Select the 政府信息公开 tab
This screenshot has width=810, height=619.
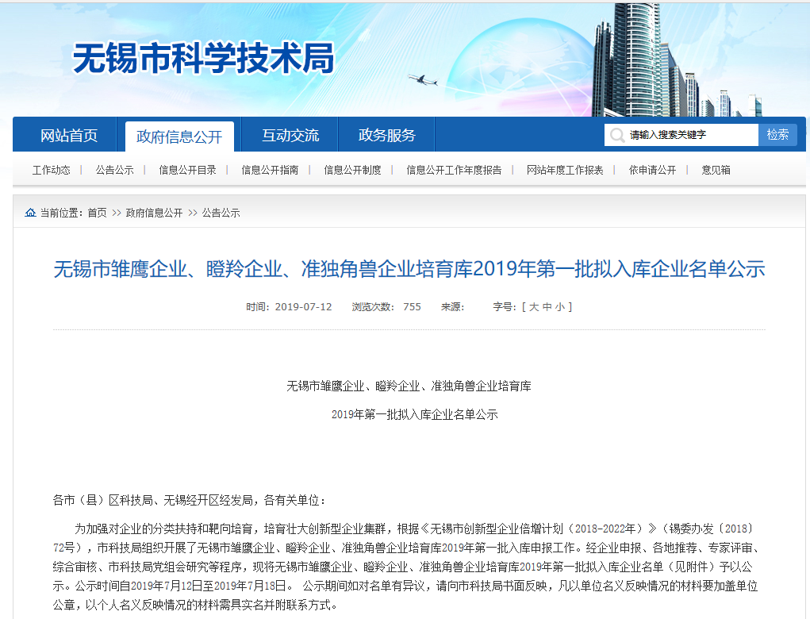179,136
